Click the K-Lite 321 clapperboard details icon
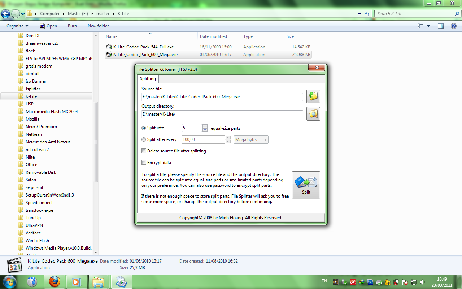 pyautogui.click(x=14, y=265)
